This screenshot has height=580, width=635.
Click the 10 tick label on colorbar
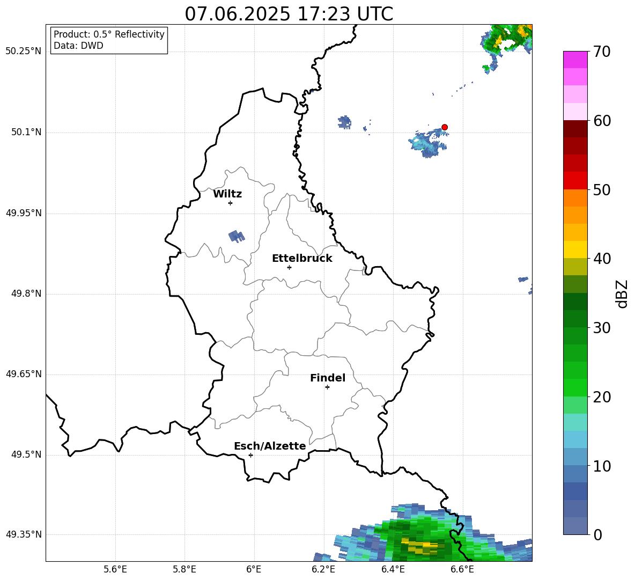601,466
